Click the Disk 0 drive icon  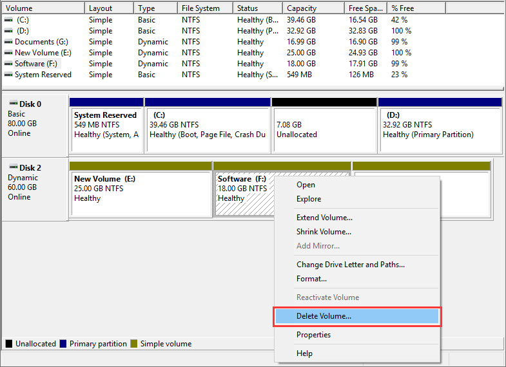point(13,104)
